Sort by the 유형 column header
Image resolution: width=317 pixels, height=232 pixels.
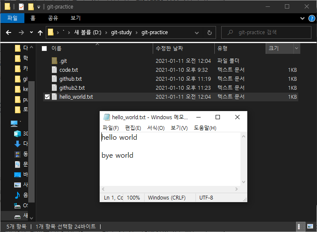222,48
